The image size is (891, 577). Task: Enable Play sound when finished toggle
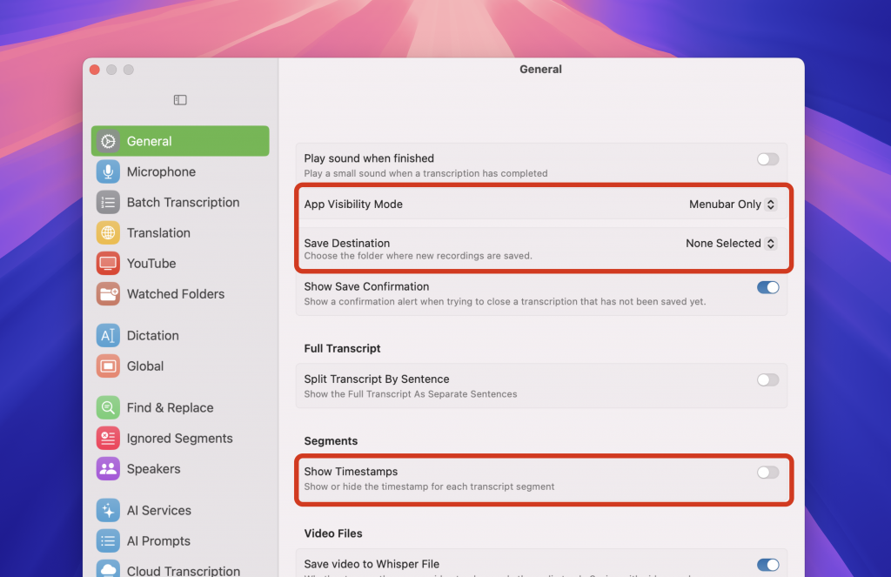pyautogui.click(x=767, y=159)
